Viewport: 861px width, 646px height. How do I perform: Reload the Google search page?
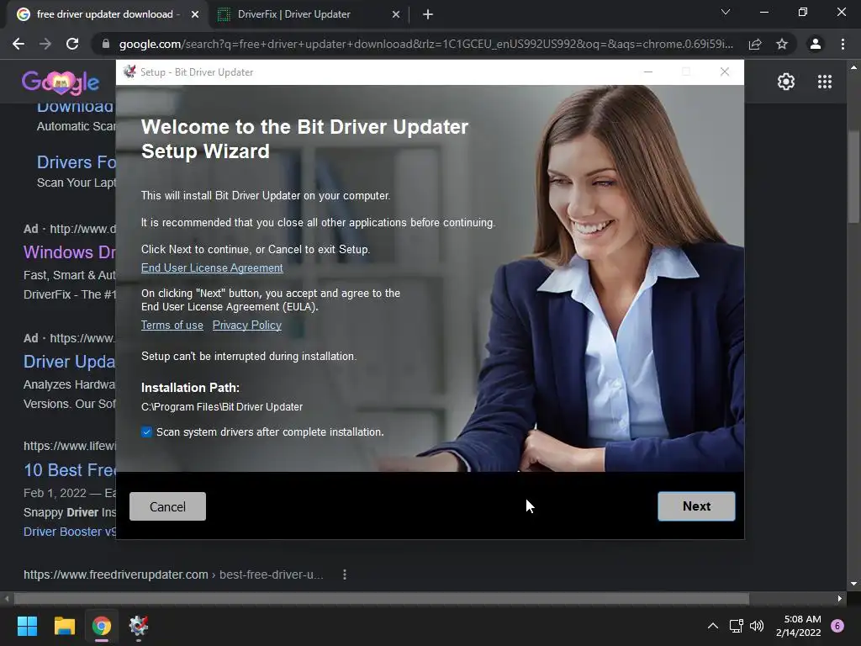click(x=72, y=44)
